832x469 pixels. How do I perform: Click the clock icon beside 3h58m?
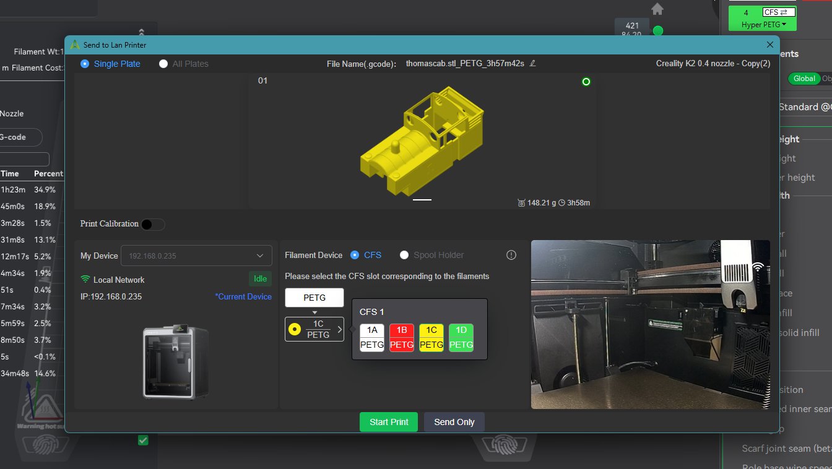561,202
